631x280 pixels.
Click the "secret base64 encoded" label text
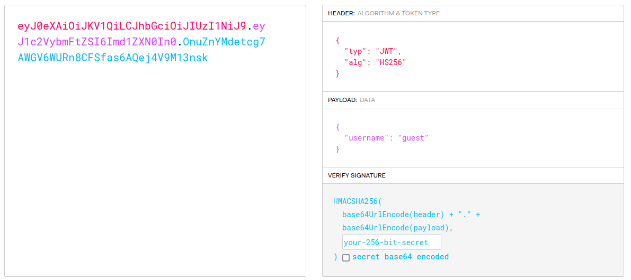(401, 257)
